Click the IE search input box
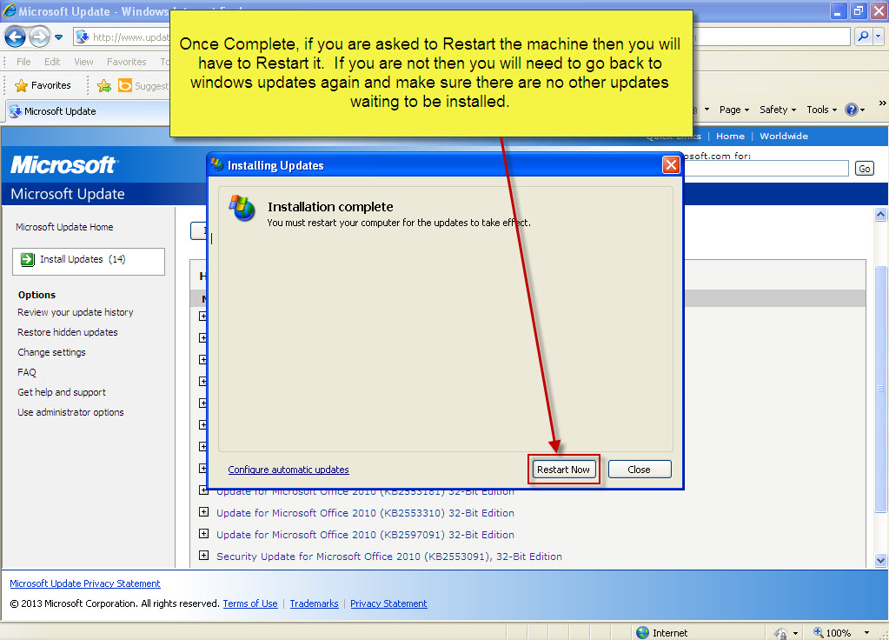This screenshot has height=640, width=889. [771, 37]
